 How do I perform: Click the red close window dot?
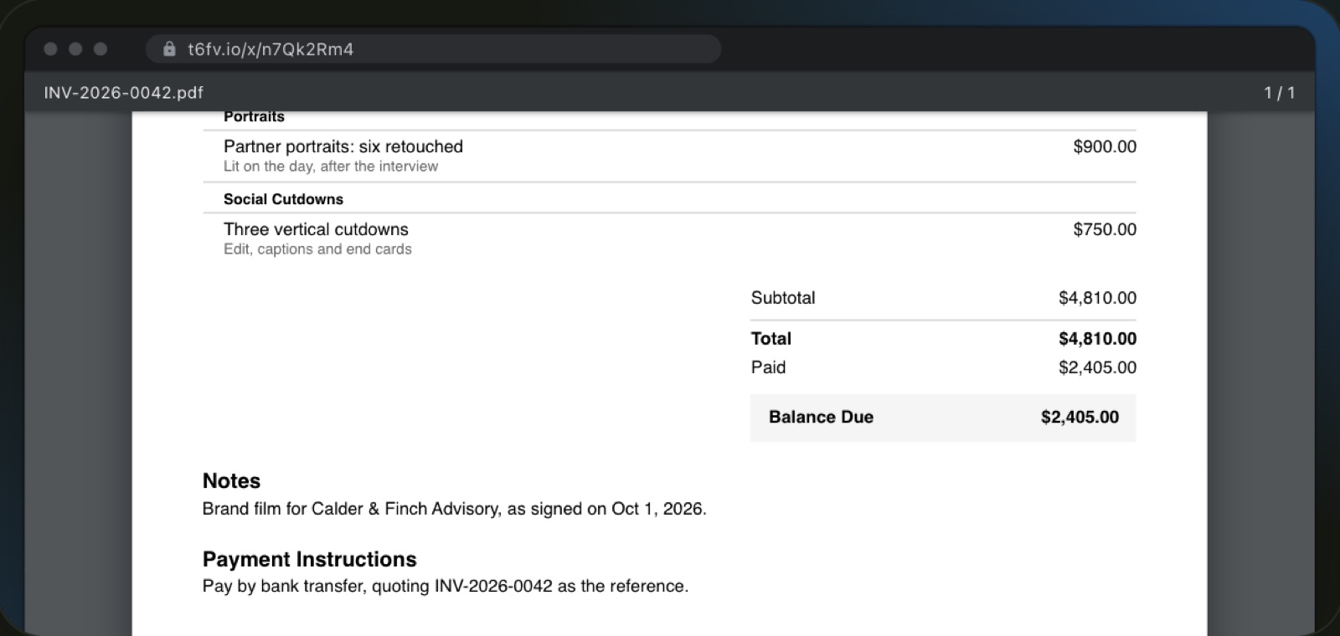(x=50, y=49)
